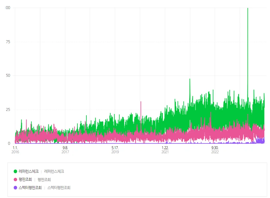Viewport: 270px width, 198px height.
Task: Click the 1.22. 2021 x-axis label
Action: click(x=165, y=150)
